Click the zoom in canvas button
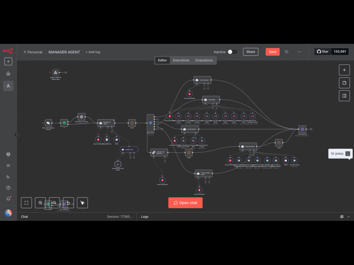 [40, 202]
